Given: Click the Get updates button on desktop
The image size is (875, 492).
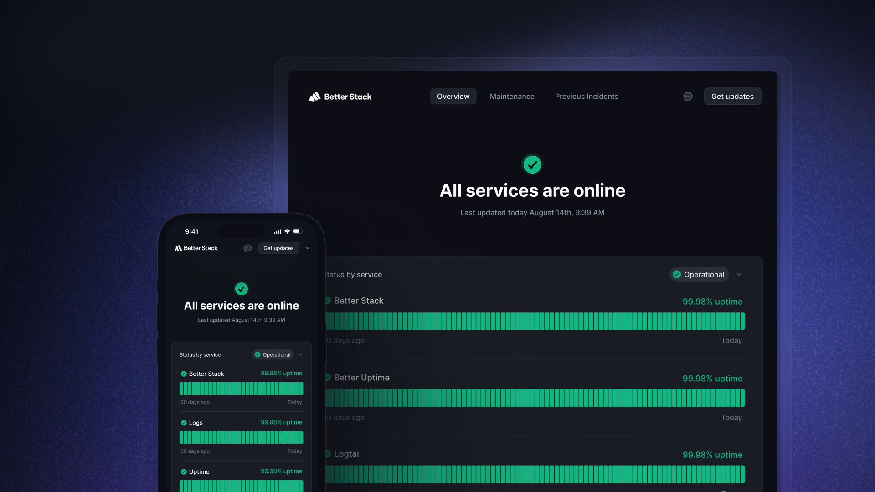Looking at the screenshot, I should point(732,96).
